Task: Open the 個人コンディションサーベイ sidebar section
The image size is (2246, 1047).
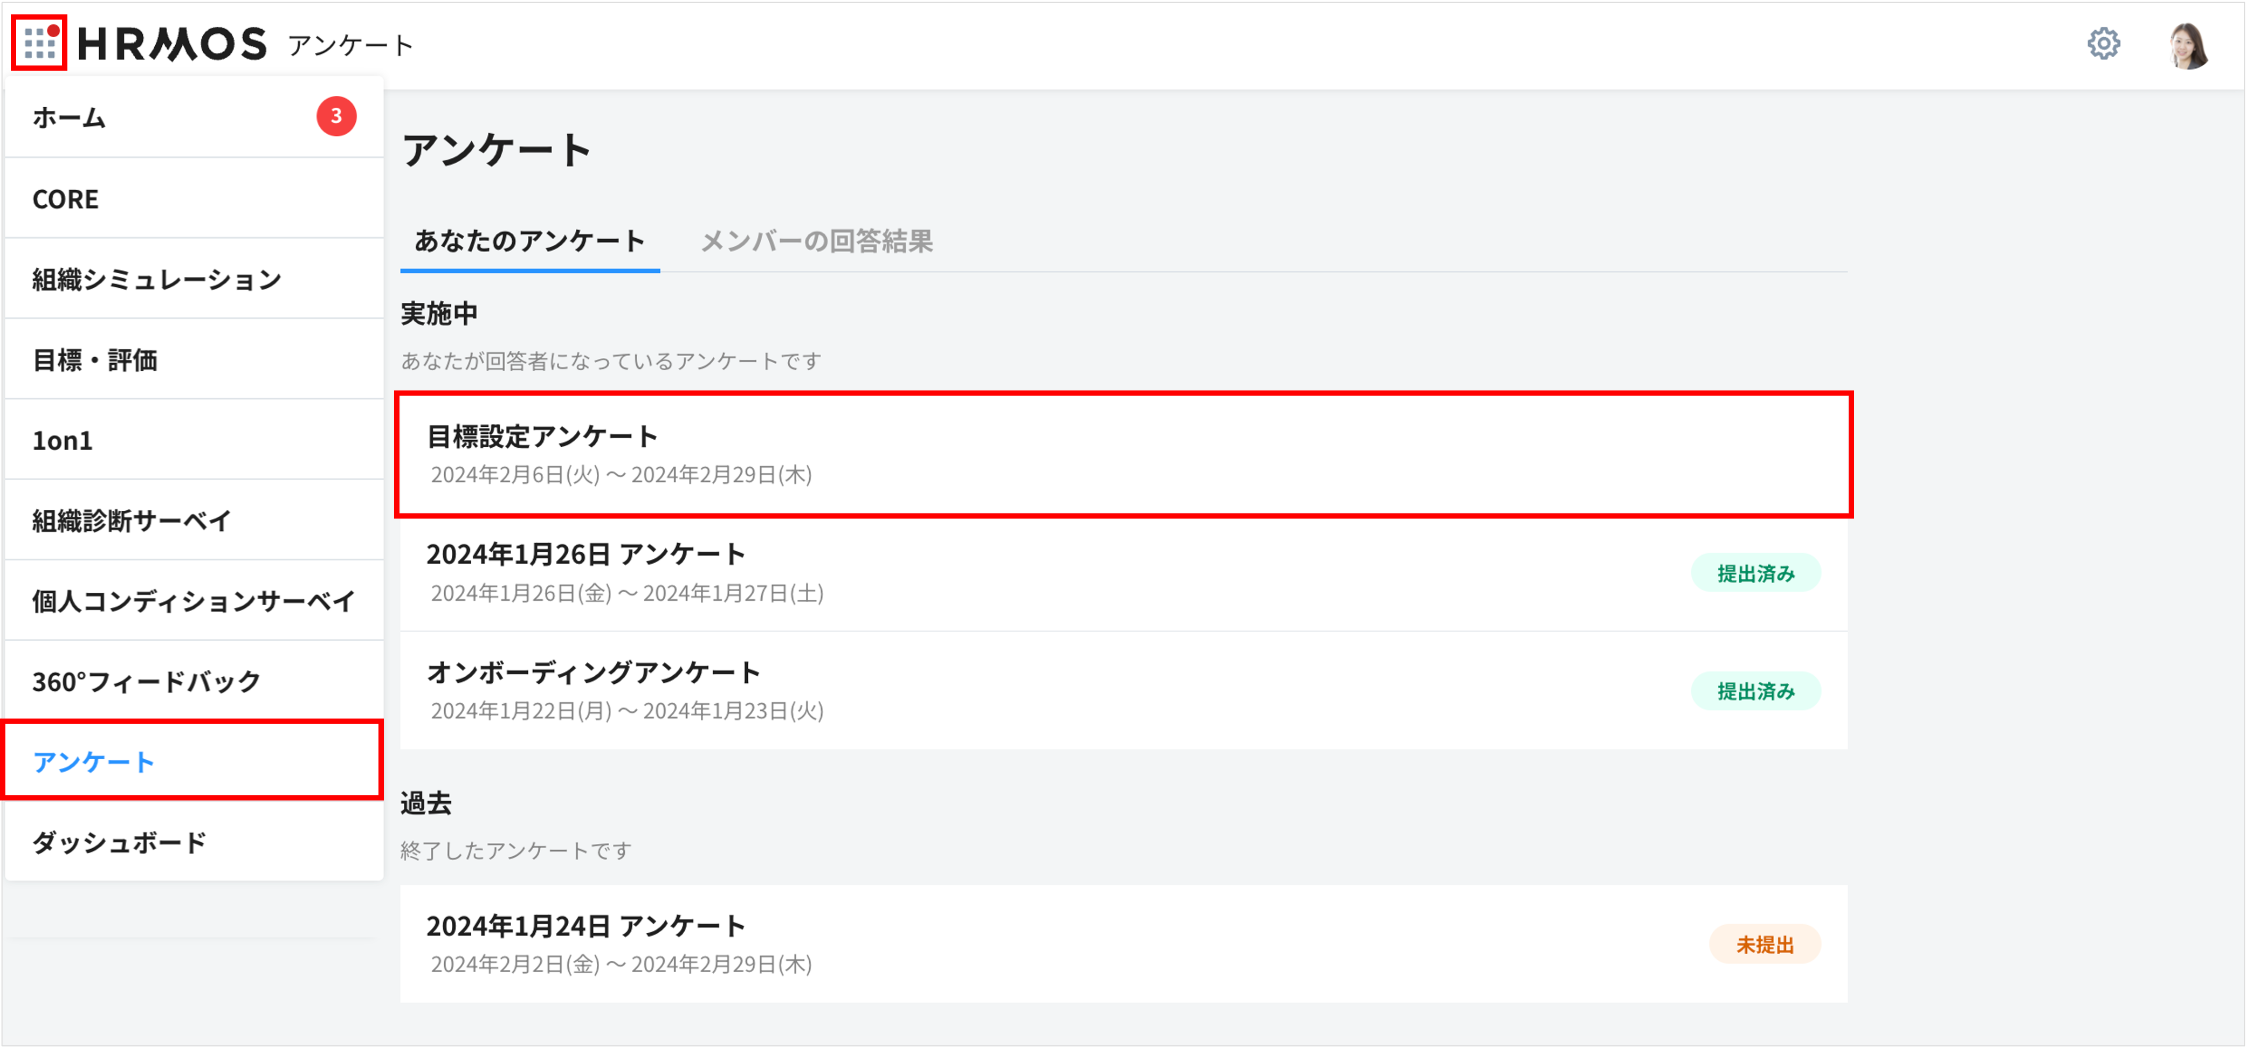Action: [192, 600]
